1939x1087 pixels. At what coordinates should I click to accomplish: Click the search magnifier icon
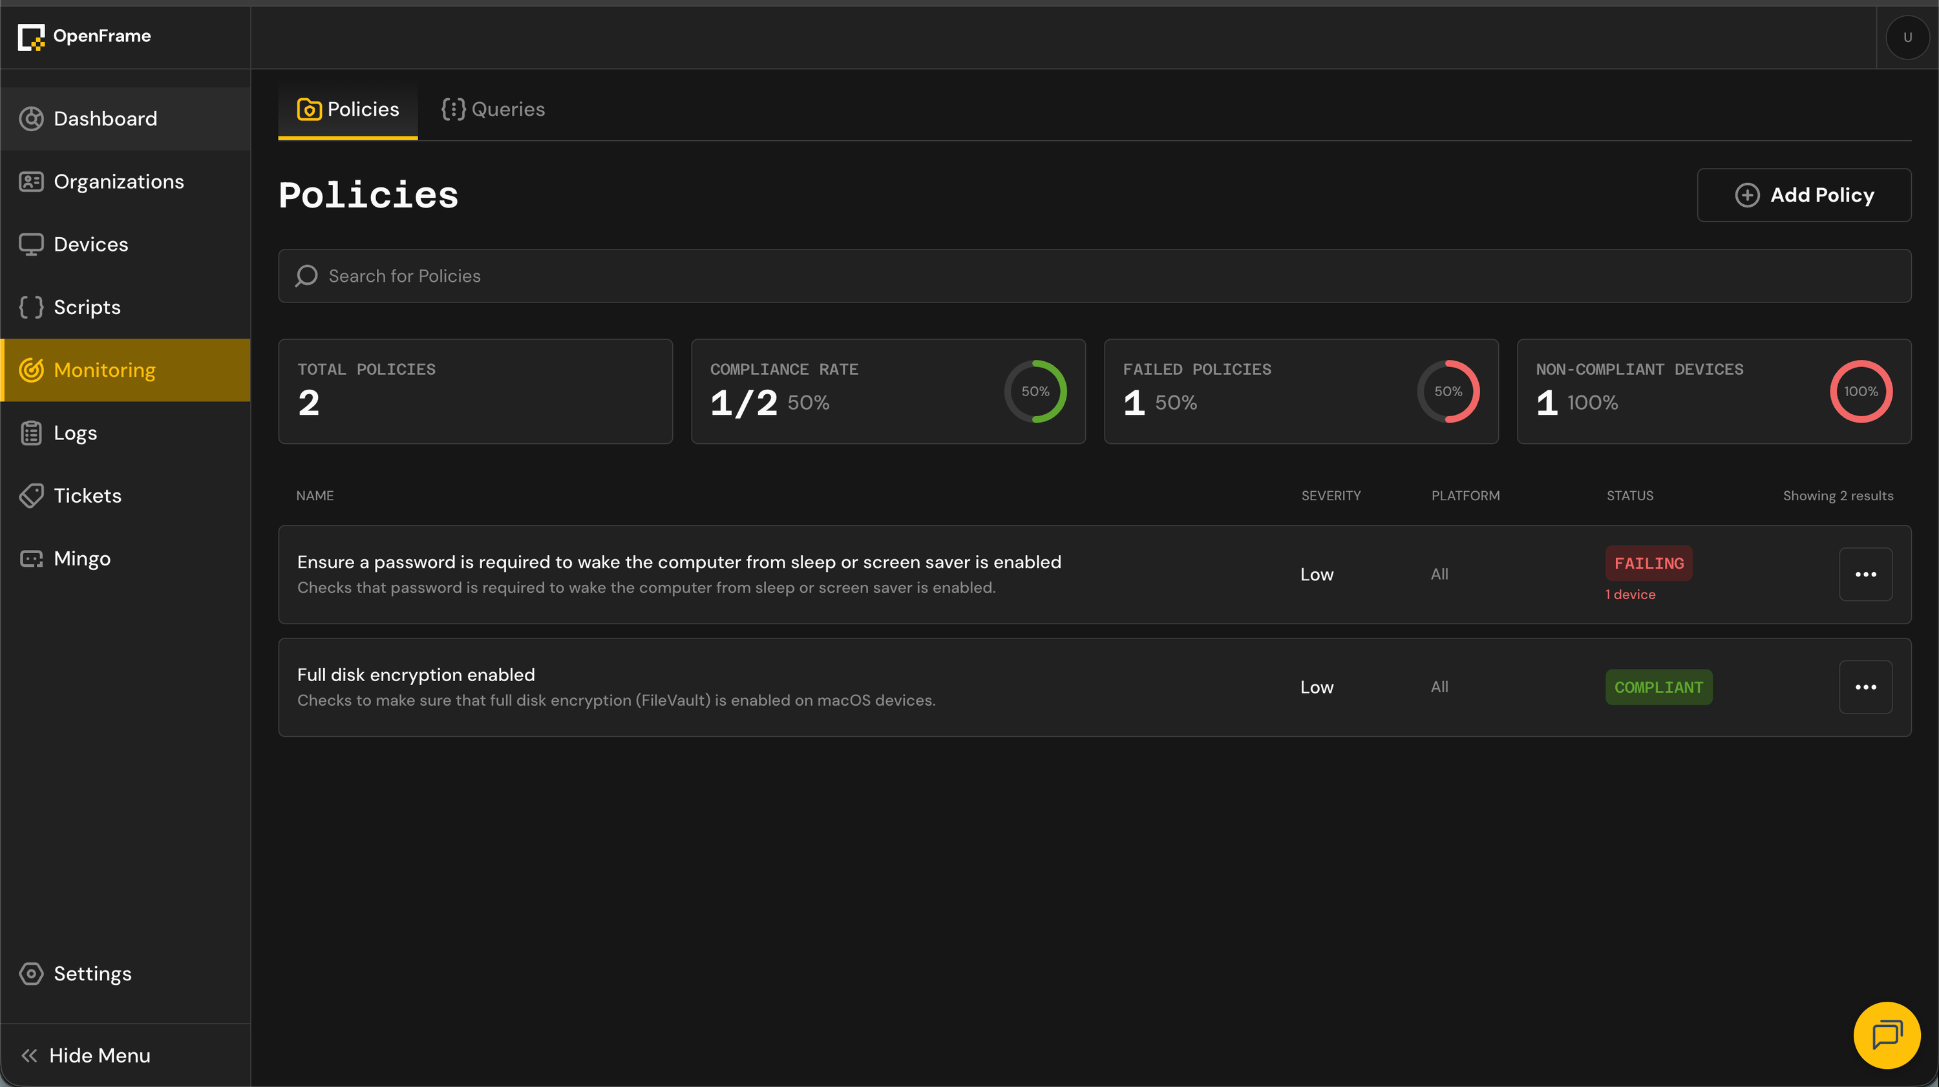pos(306,276)
